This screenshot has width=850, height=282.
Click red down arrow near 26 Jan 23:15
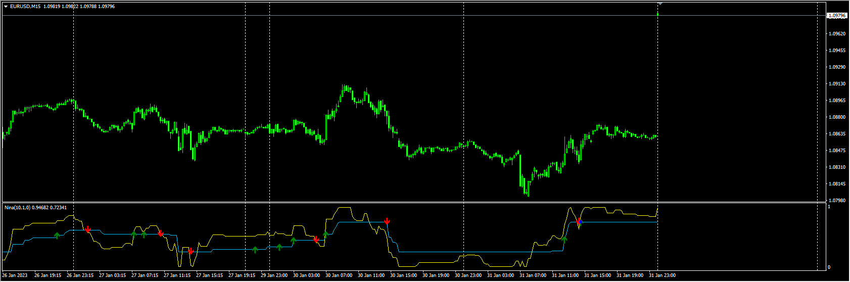(88, 229)
